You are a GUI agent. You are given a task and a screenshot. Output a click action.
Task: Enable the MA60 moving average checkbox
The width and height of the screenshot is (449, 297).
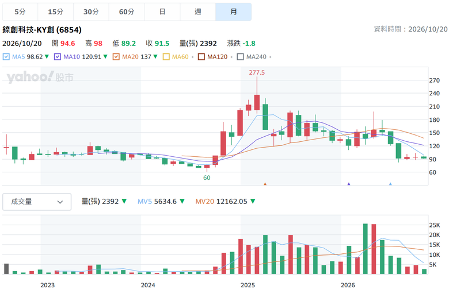(166, 57)
